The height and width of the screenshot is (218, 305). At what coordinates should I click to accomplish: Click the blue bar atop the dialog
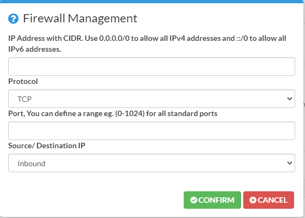tap(152, 2)
